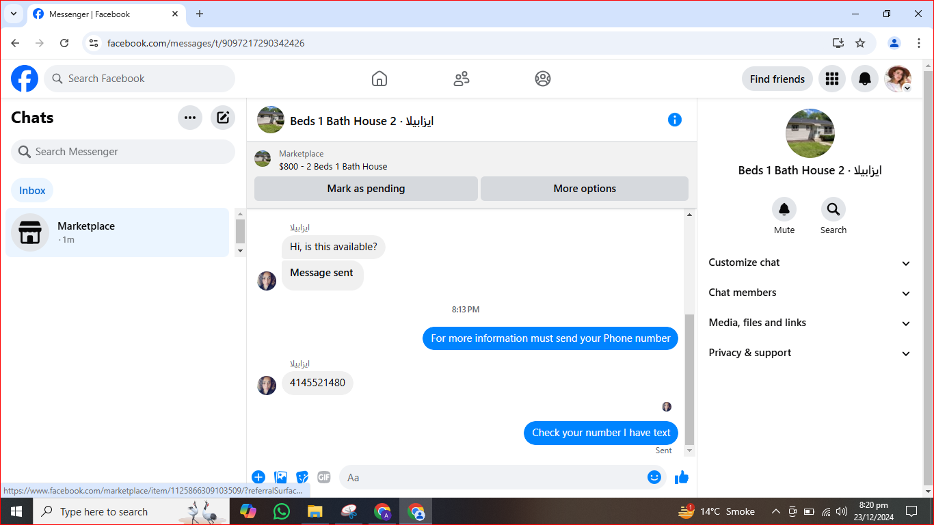This screenshot has width=934, height=525.
Task: Click 'Check your number I have text' message
Action: tap(601, 433)
